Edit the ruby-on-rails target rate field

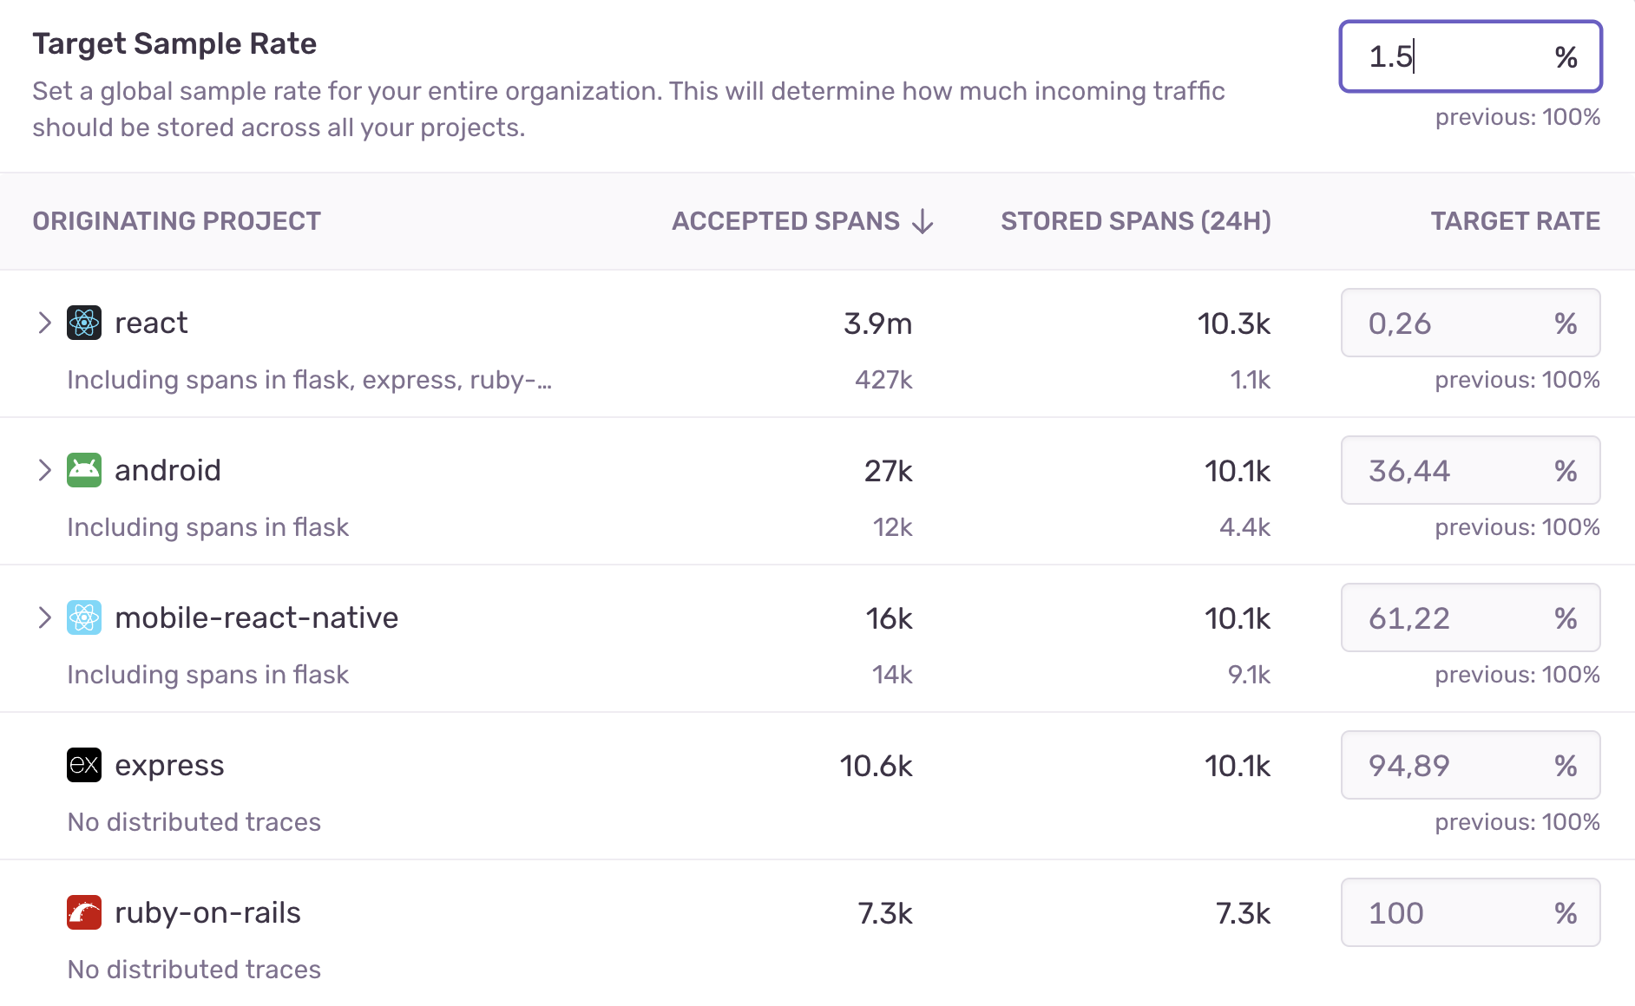pyautogui.click(x=1458, y=913)
